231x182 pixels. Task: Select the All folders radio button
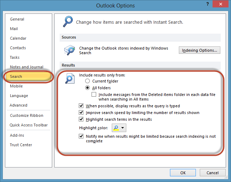87,88
